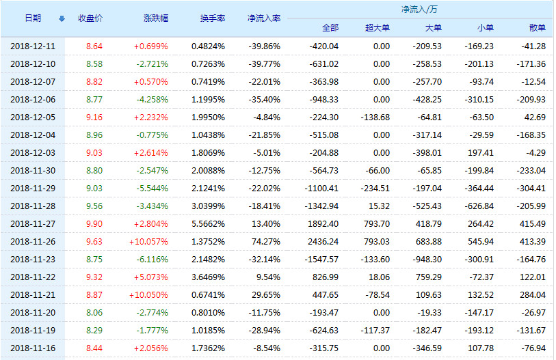Select the 超大单 sub-column header
The width and height of the screenshot is (556, 360).
pos(377,28)
